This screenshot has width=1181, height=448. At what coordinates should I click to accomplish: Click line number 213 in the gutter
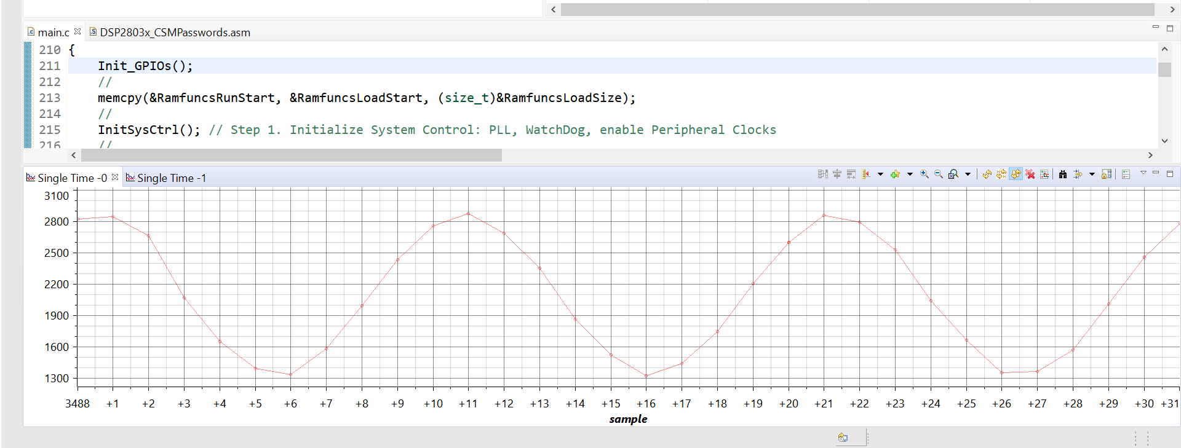click(x=50, y=98)
